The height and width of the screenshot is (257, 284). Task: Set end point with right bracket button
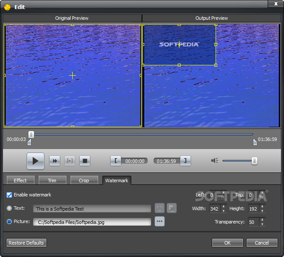(185, 161)
